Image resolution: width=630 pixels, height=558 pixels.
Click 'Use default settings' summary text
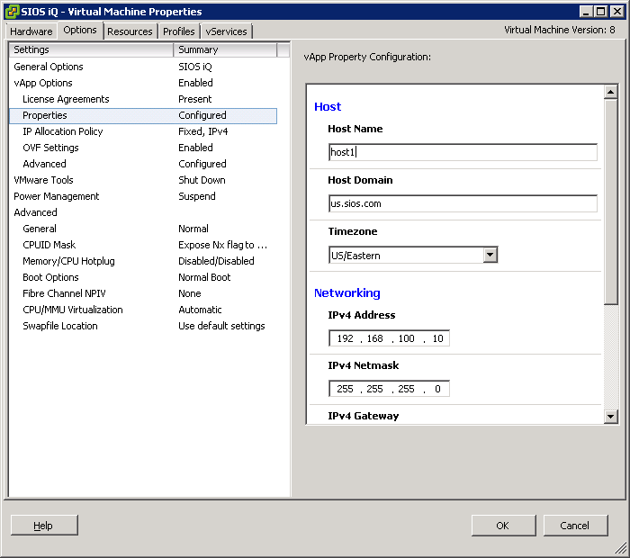[x=221, y=326]
